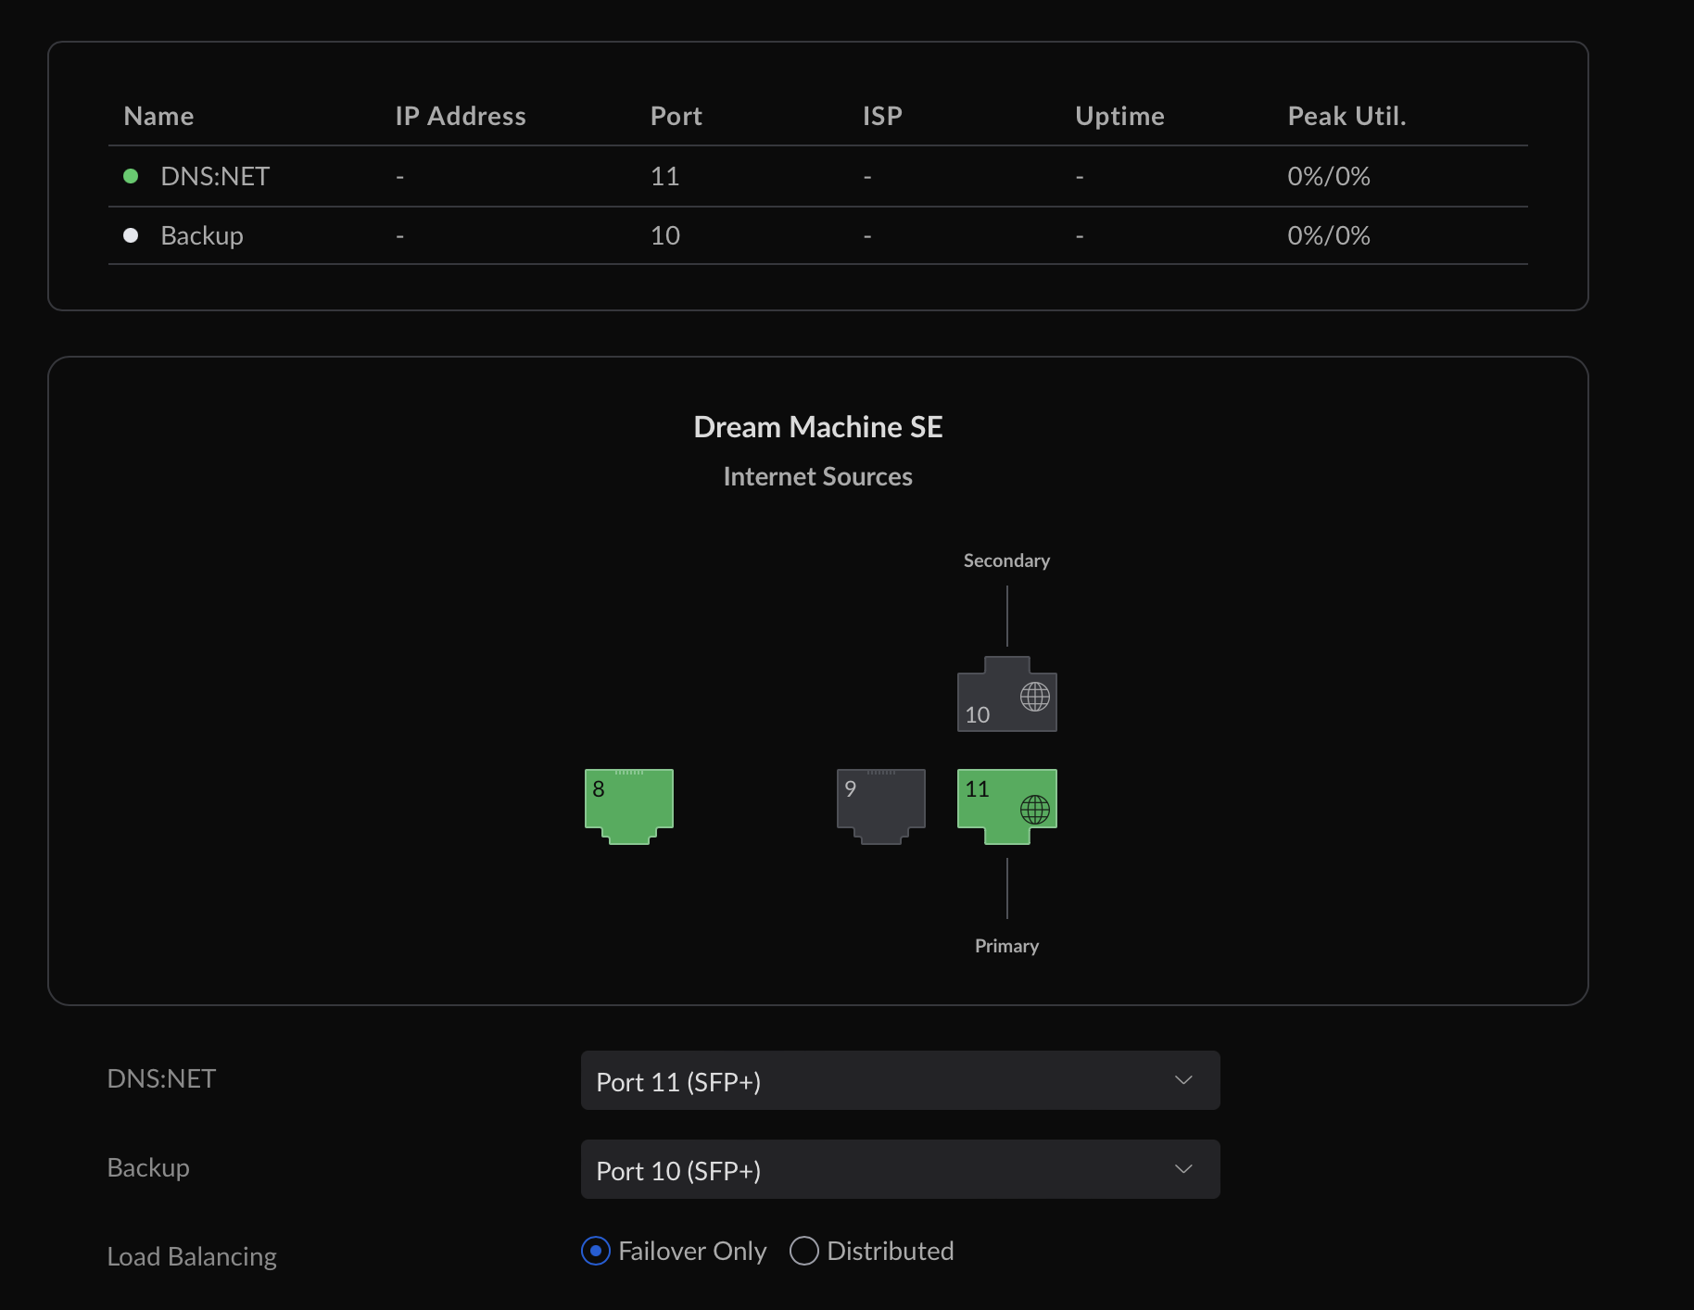Screen dimensions: 1694x1310
Task: Expand chevron on Port 10 (SFP+) field
Action: click(1183, 1169)
